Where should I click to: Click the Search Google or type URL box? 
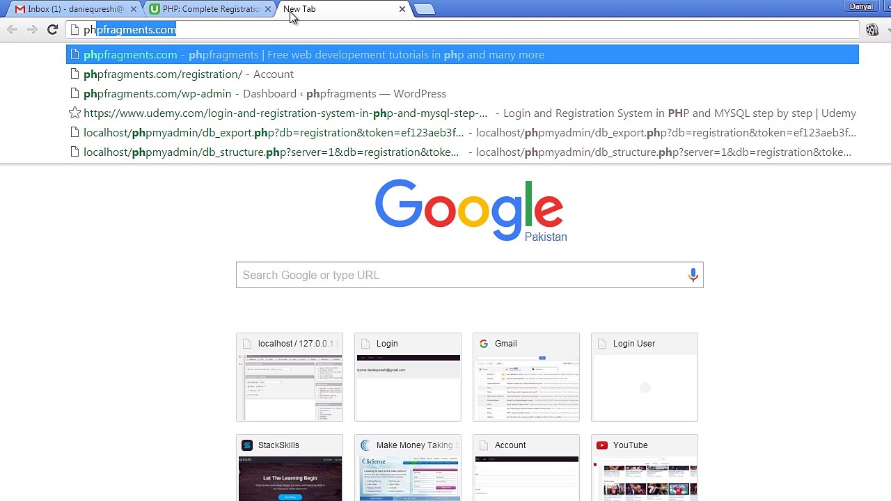pyautogui.click(x=469, y=275)
